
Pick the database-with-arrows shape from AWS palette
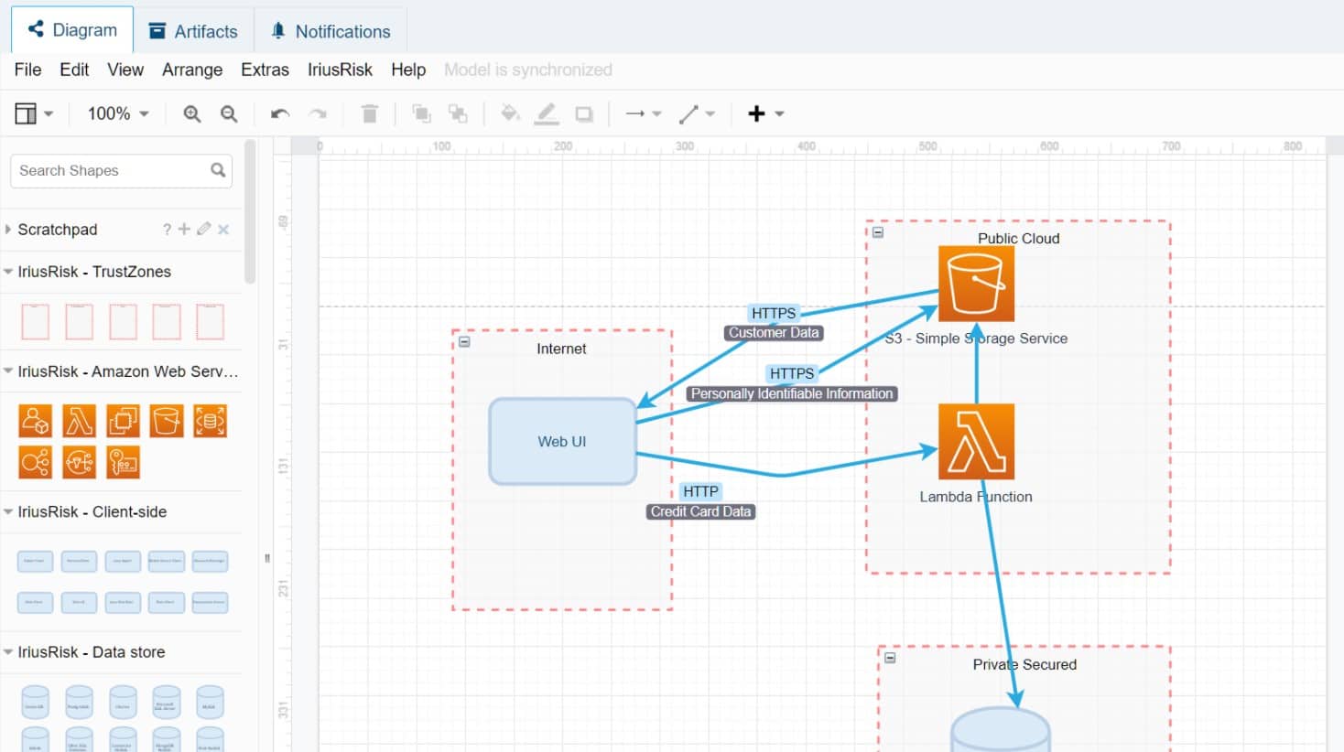[x=211, y=421]
